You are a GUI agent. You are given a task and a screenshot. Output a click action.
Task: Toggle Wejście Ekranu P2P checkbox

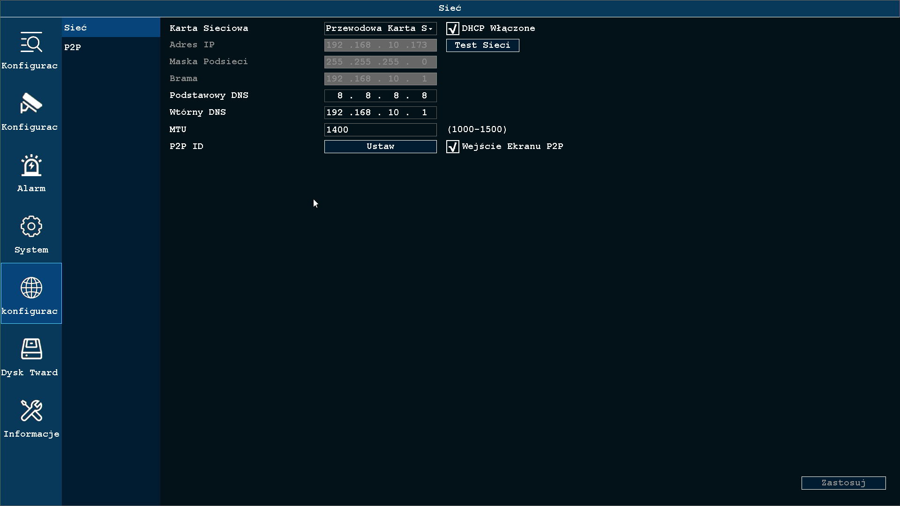(x=452, y=147)
